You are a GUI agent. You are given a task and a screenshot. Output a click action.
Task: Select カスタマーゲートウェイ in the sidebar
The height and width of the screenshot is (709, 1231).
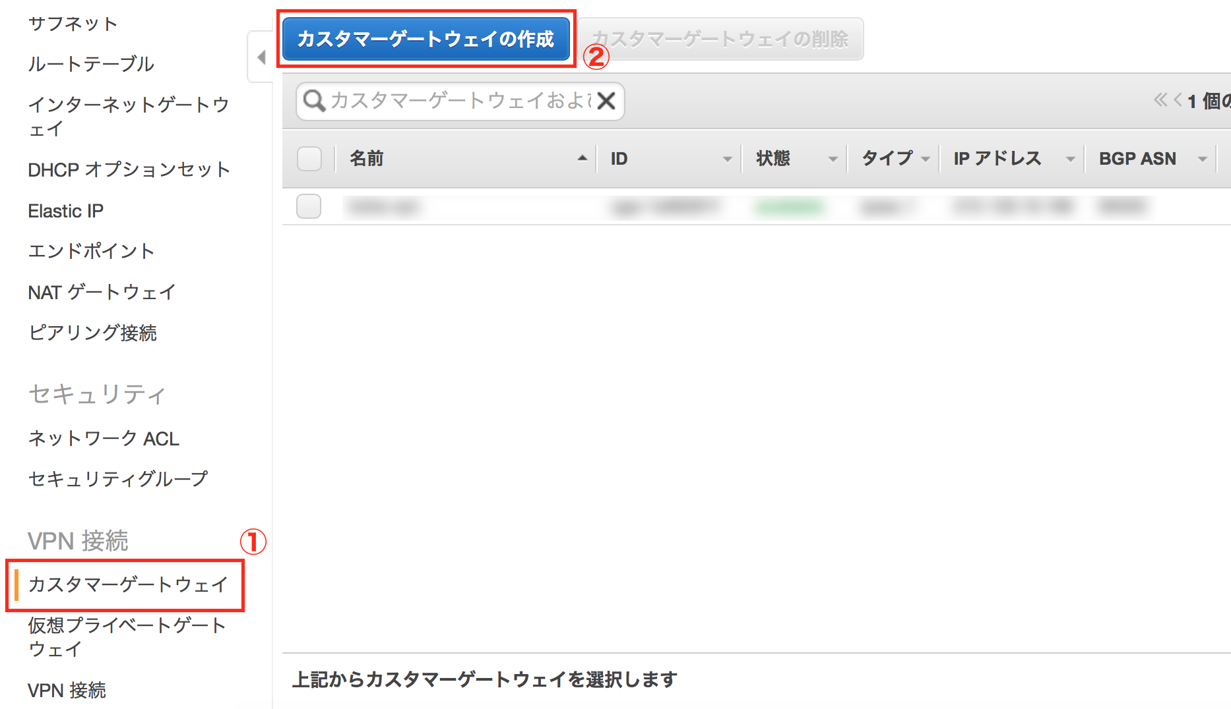(127, 584)
